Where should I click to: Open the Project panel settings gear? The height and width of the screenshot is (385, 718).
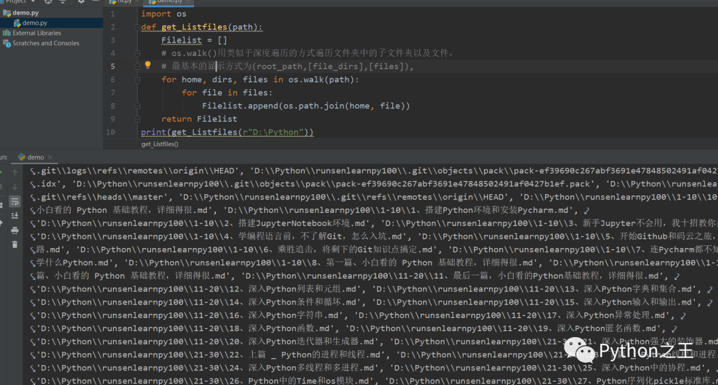click(x=81, y=1)
